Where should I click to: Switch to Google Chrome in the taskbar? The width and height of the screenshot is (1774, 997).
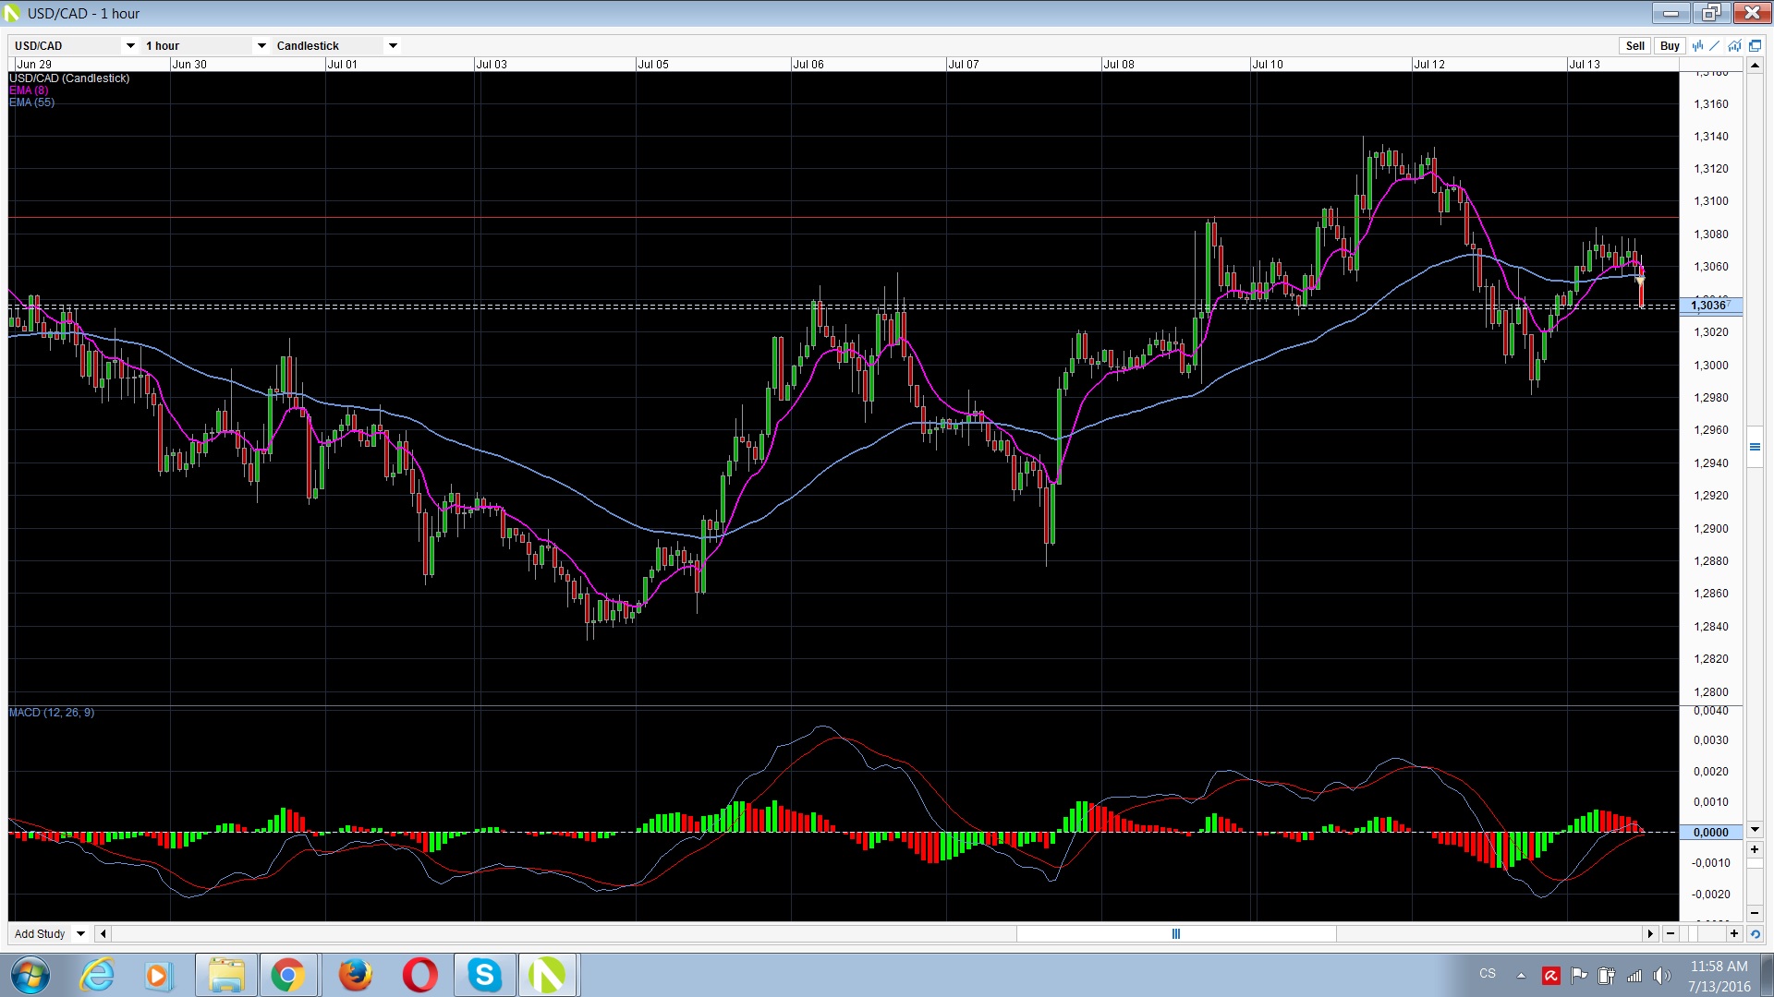tap(288, 975)
